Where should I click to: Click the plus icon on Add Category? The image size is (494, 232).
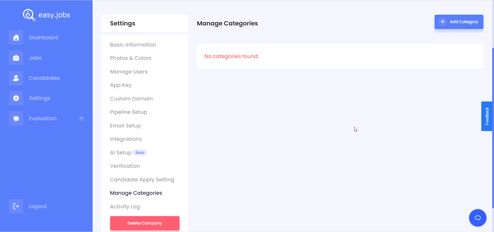tap(442, 22)
